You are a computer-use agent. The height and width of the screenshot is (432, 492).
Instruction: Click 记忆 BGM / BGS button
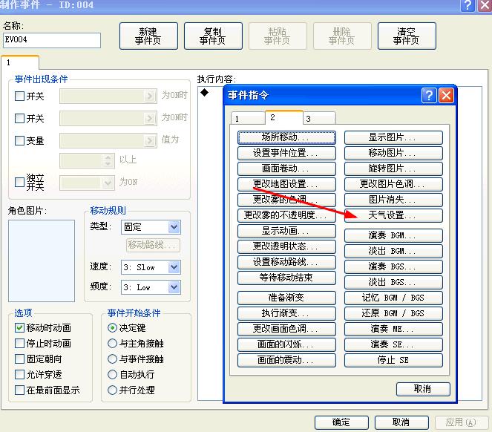[x=393, y=298]
